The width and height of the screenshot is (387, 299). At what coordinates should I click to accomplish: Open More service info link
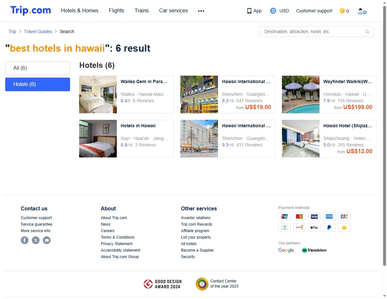36,230
